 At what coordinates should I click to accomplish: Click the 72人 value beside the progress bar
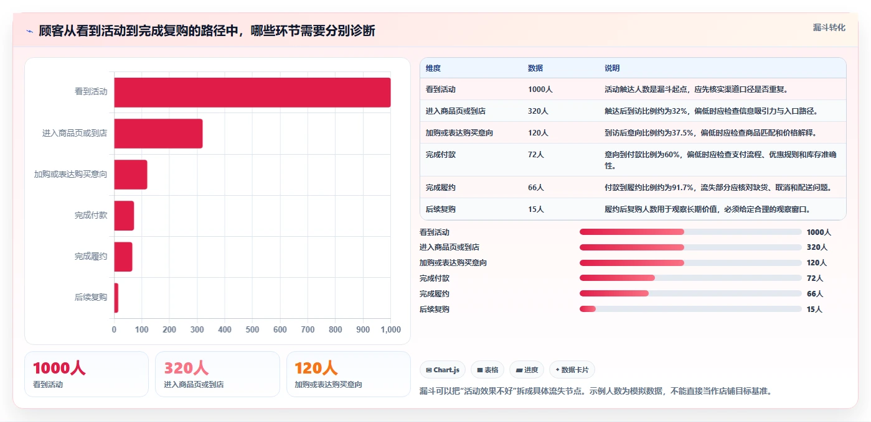(815, 278)
